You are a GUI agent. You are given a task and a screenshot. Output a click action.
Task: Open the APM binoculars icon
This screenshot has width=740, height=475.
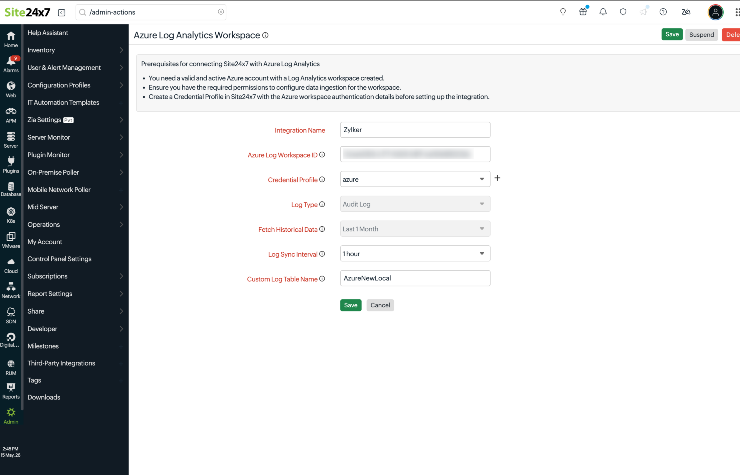point(11,115)
